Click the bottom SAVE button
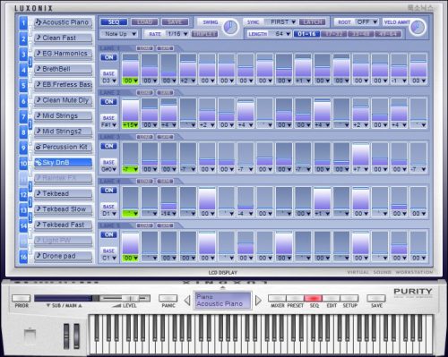The width and height of the screenshot is (448, 357). pos(376,298)
